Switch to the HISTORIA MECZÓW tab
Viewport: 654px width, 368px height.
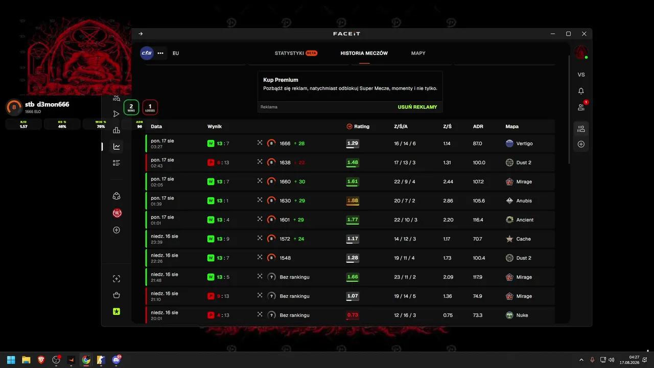click(x=364, y=53)
